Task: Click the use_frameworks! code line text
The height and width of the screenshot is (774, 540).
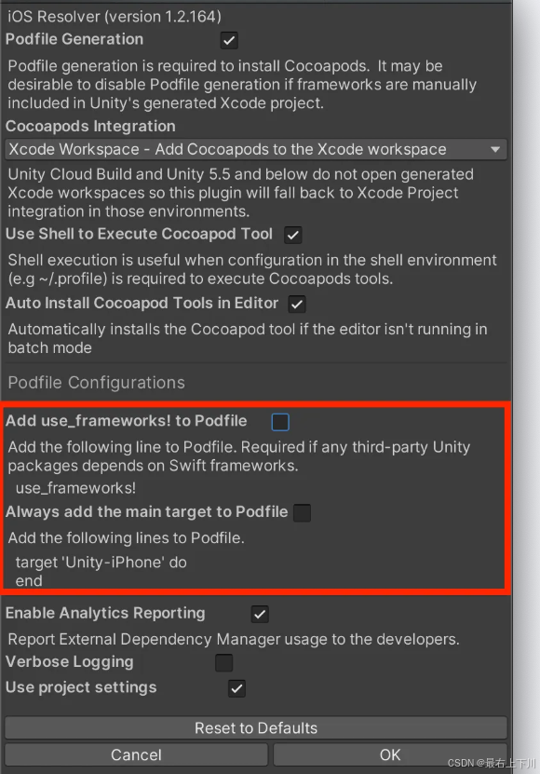Action: click(x=75, y=488)
